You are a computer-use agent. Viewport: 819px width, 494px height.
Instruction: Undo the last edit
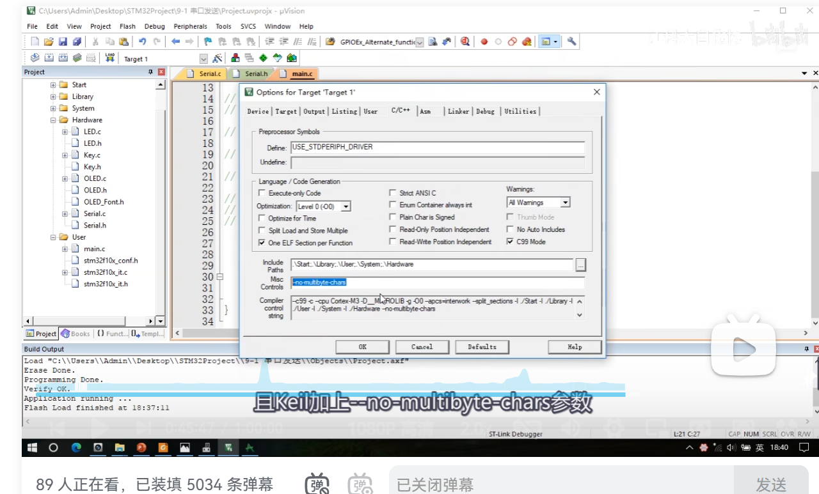[x=142, y=42]
